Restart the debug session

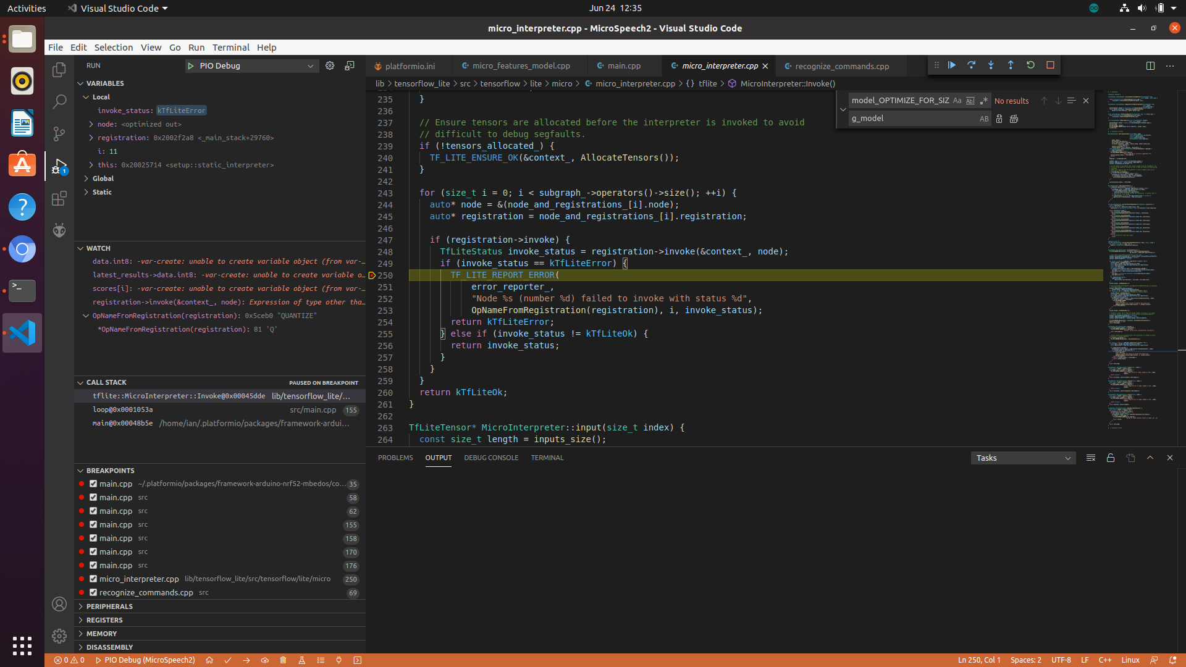click(1031, 65)
